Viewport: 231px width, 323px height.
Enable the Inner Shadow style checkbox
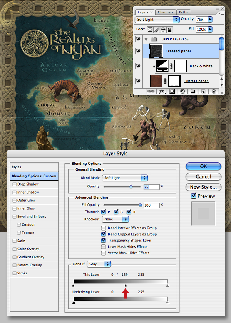[x=14, y=192]
